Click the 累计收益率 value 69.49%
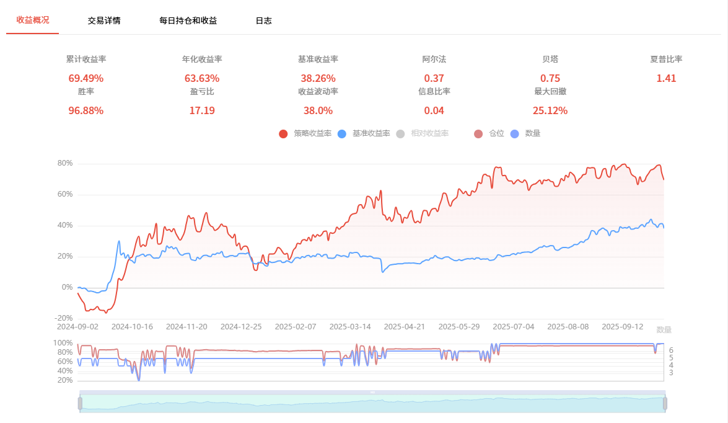 (x=86, y=78)
